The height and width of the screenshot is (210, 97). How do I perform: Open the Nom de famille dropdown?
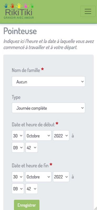48,81
